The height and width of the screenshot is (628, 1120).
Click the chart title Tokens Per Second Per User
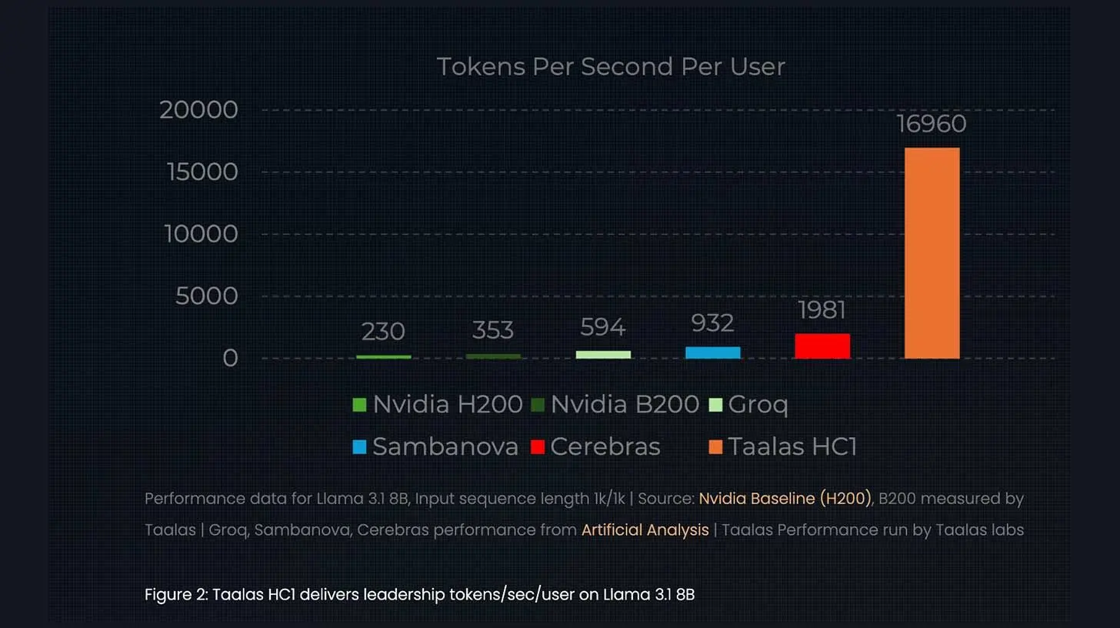[x=611, y=67]
